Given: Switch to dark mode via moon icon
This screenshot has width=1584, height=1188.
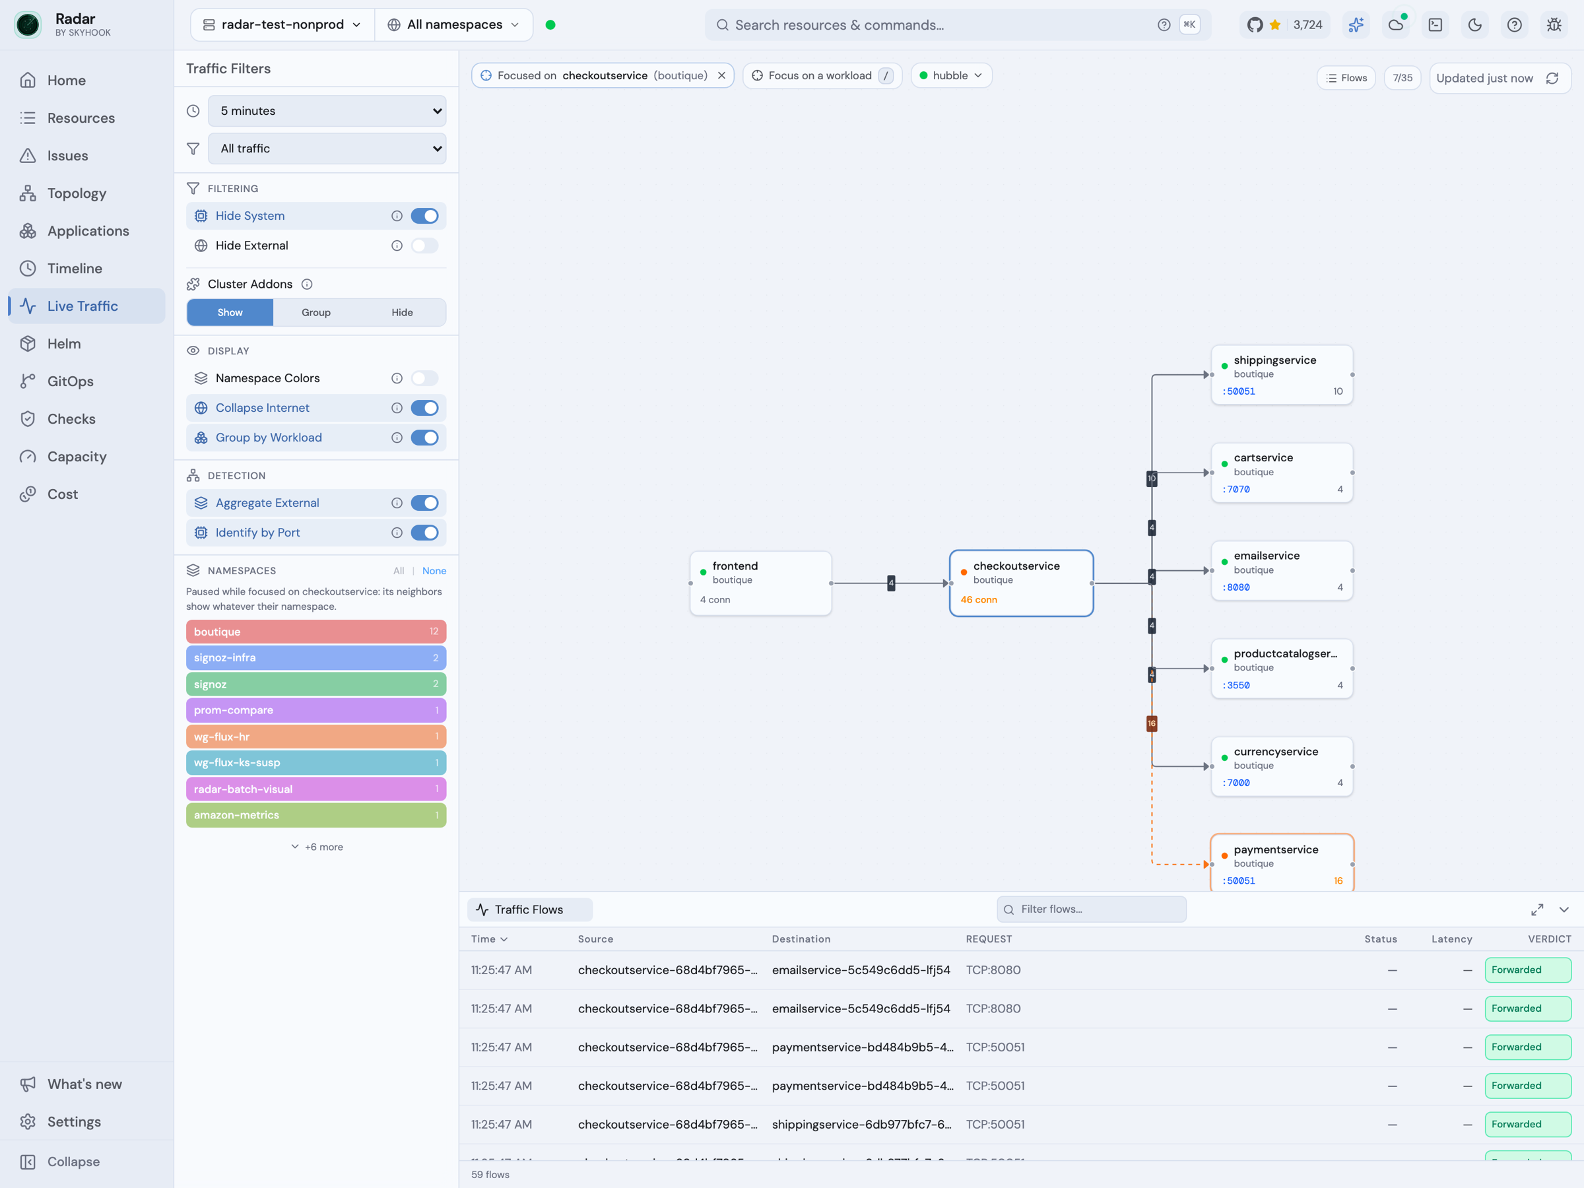Looking at the screenshot, I should 1474,25.
